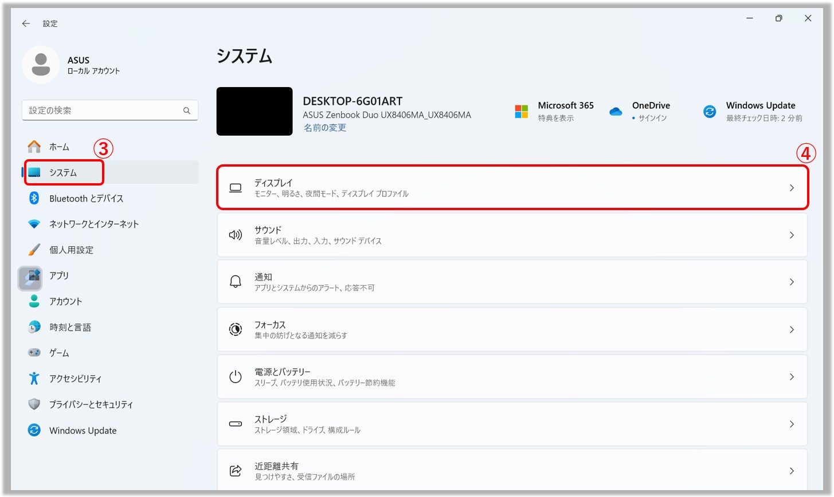Click the ASUS user avatar icon

[41, 65]
